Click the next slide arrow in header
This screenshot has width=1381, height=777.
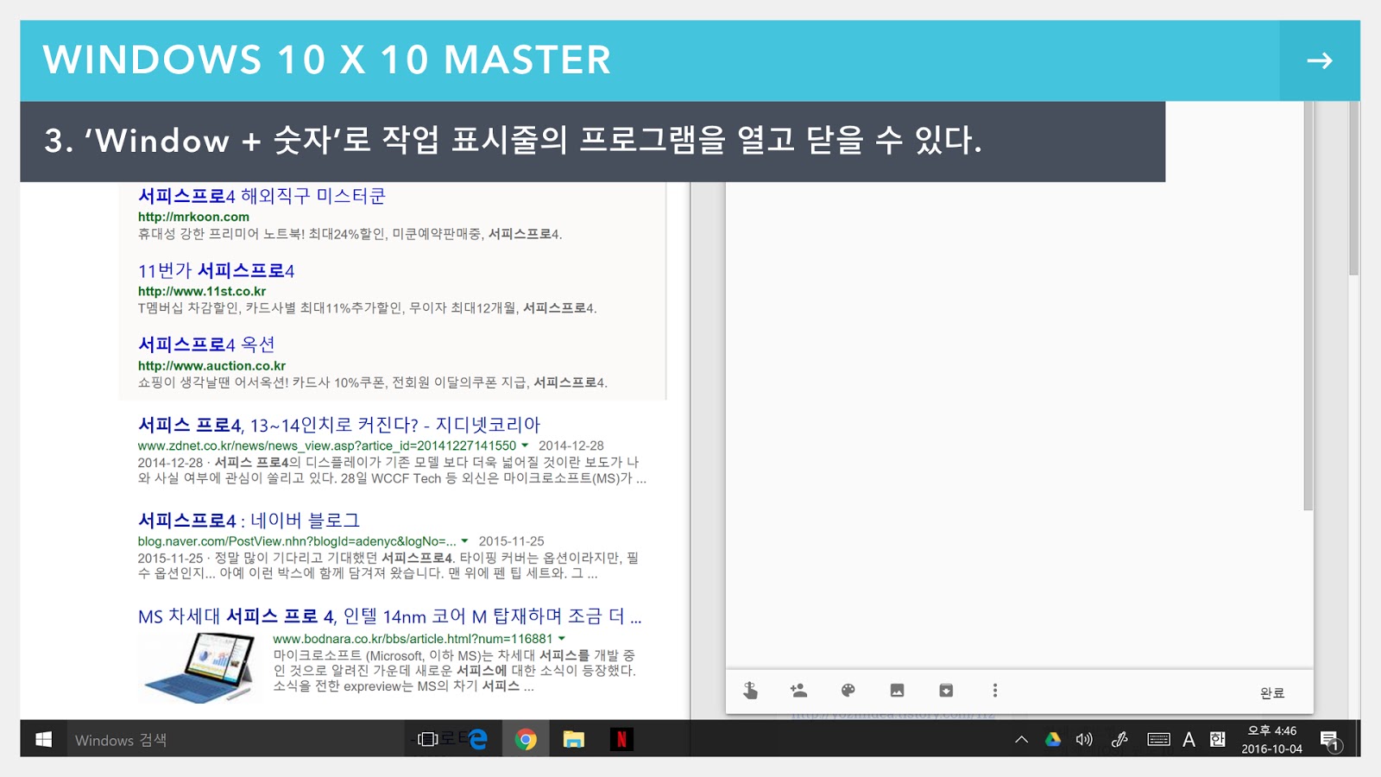[x=1320, y=60]
